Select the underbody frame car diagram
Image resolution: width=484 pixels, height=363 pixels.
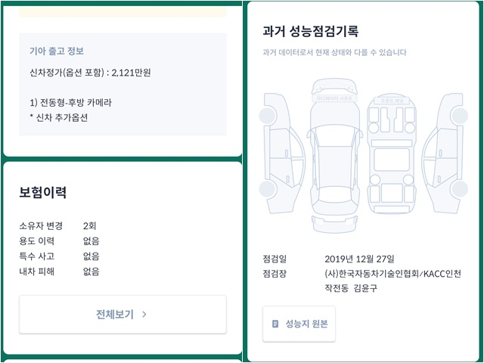(x=392, y=161)
